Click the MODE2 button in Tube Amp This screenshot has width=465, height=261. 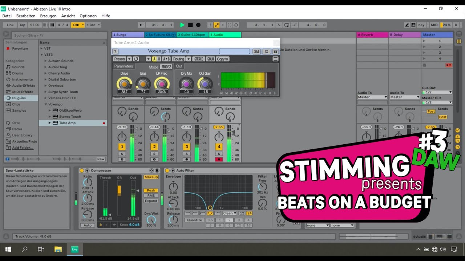point(166,67)
